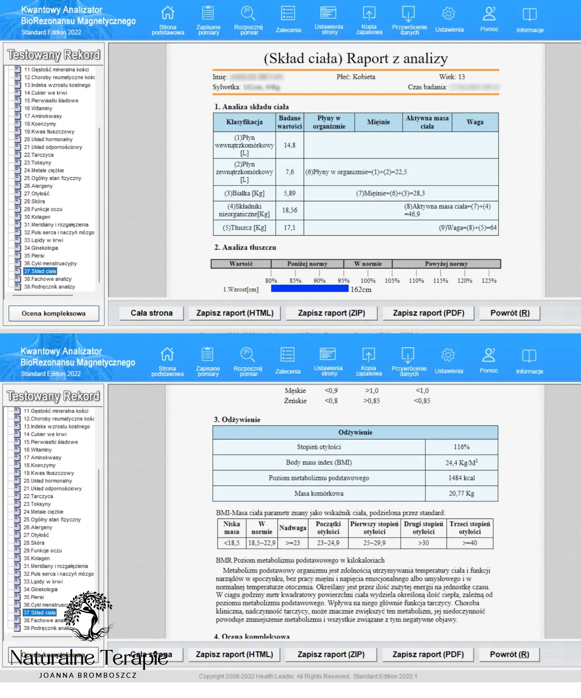Open 36.Cykl menstruacyjny in the upper tree
The width and height of the screenshot is (581, 698).
point(51,264)
